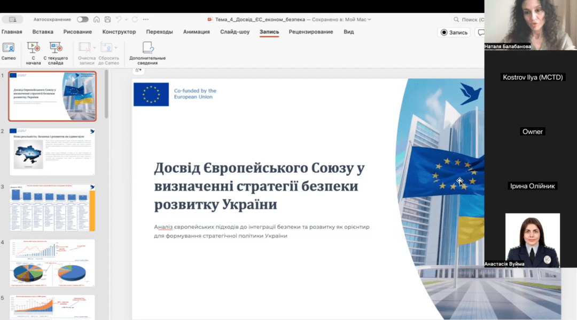Record from current slide (С текущего слайда)
The image size is (577, 320).
tap(56, 48)
